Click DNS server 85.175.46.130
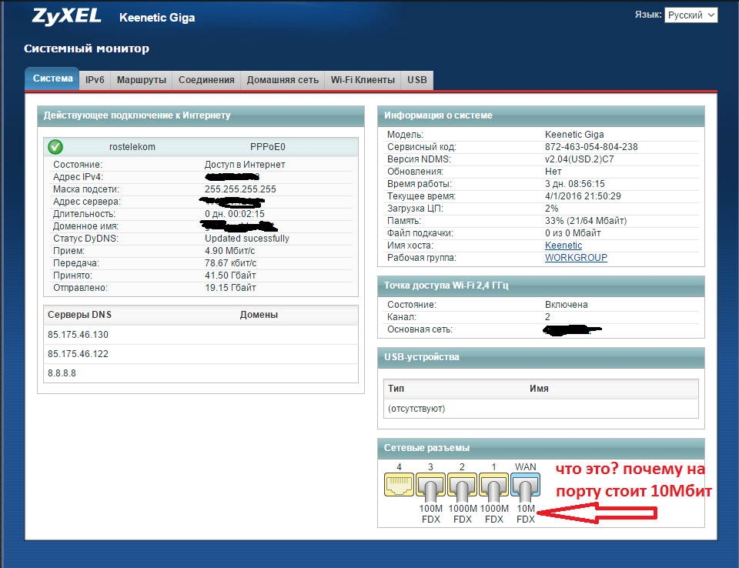This screenshot has height=568, width=739. [x=78, y=335]
